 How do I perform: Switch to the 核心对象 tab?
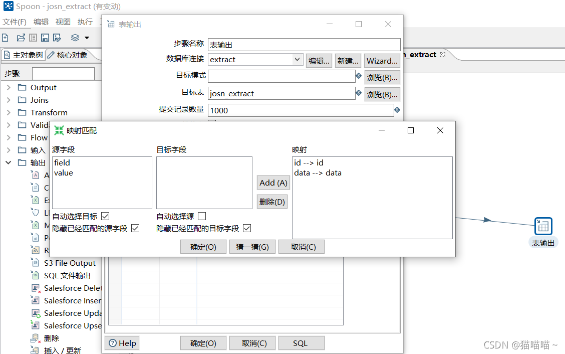(68, 55)
